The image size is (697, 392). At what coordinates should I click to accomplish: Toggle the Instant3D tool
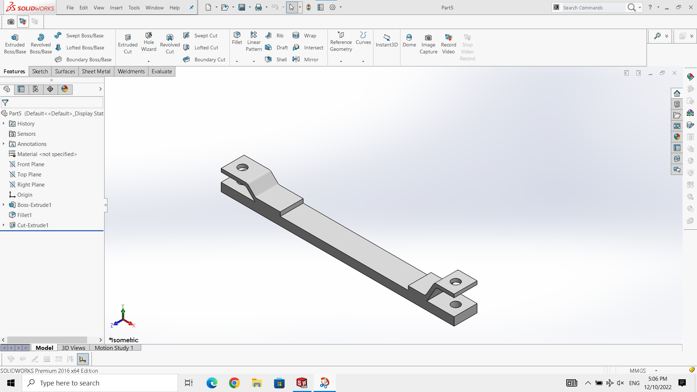click(387, 41)
